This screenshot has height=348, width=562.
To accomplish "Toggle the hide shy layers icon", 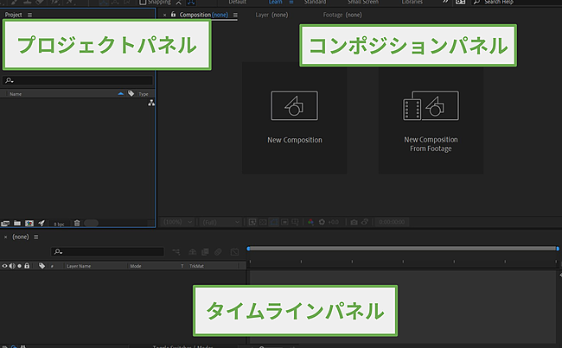I will point(193,252).
